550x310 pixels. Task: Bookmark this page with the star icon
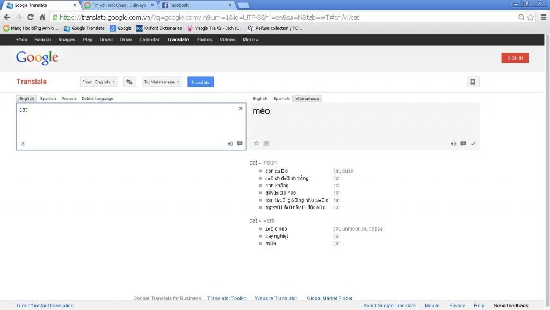(530, 17)
